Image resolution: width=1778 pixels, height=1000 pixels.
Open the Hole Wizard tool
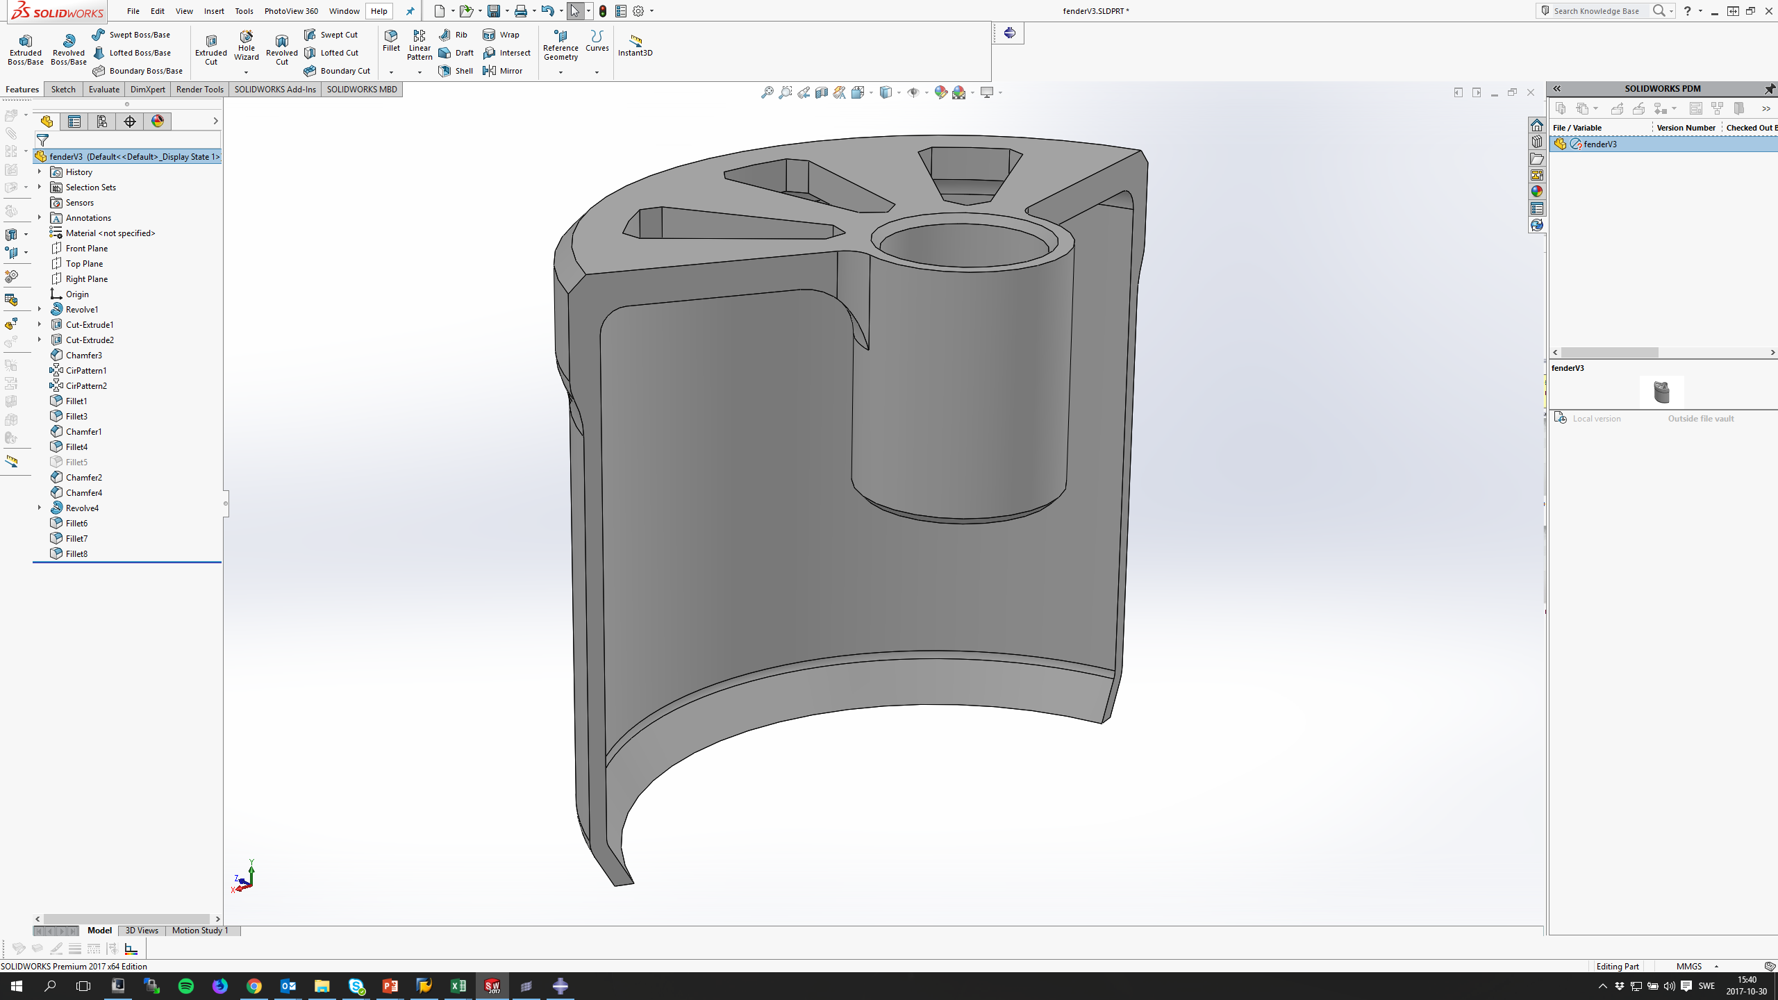coord(247,46)
